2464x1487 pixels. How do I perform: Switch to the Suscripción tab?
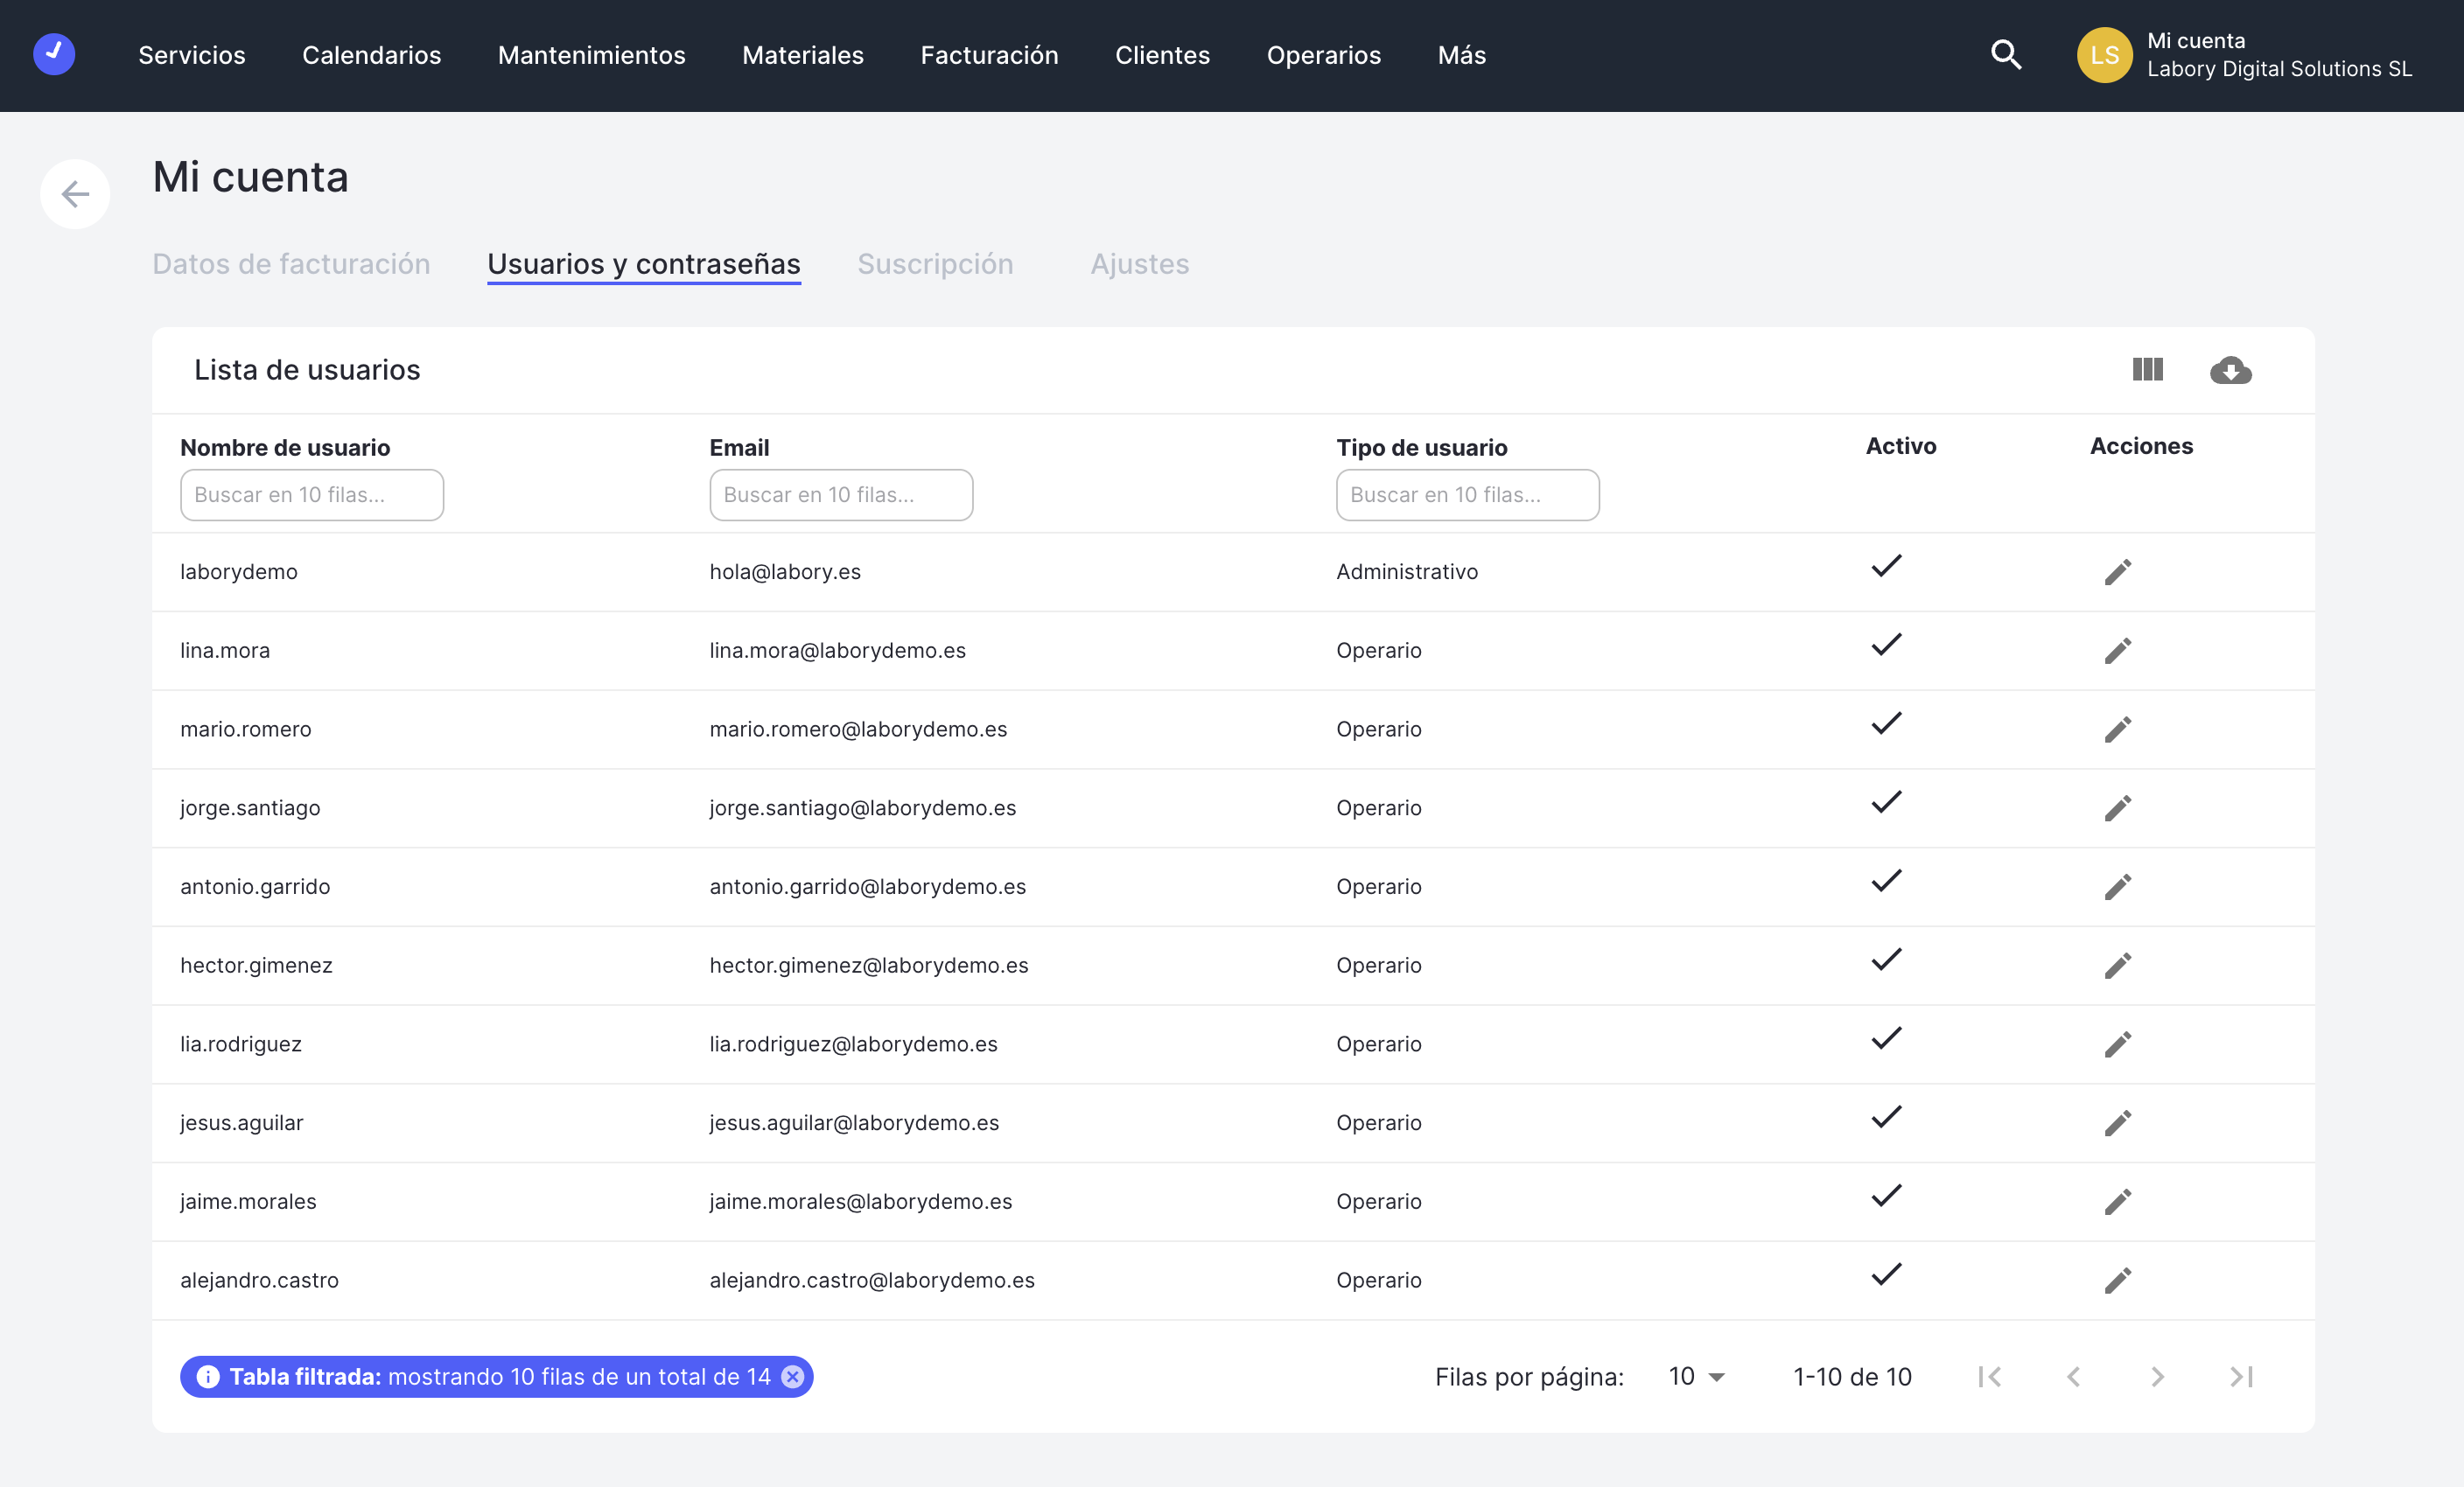click(x=935, y=264)
